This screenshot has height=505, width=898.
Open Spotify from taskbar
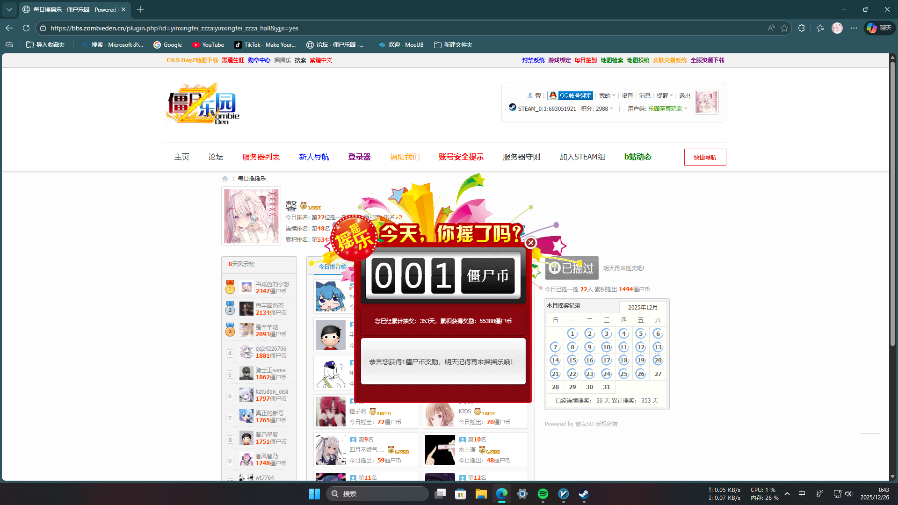click(543, 494)
